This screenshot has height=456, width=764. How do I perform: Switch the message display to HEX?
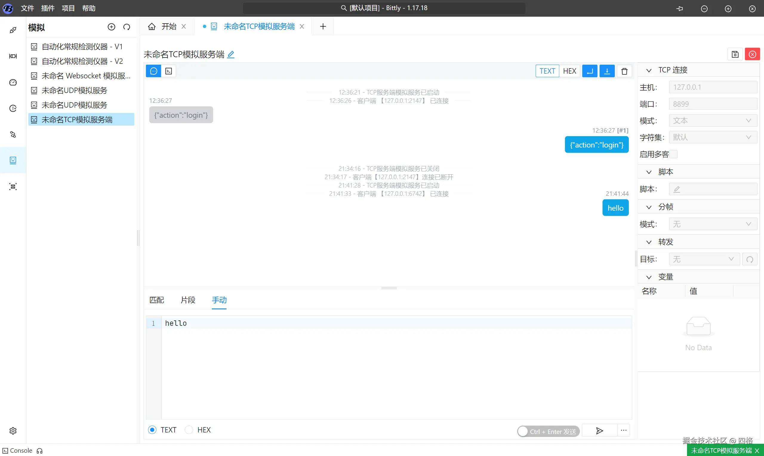[x=569, y=71]
